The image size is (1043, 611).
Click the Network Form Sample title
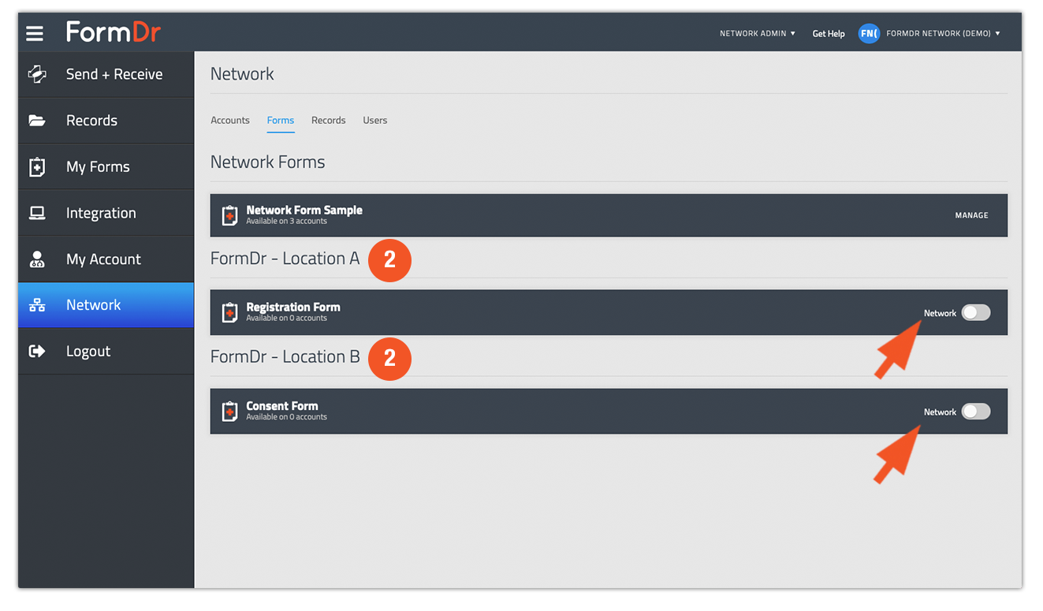304,210
